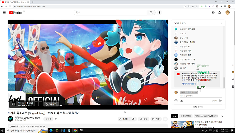The width and height of the screenshot is (235, 133).
Task: Toggle channel notification bell beside 구독중
Action: [x=56, y=119]
